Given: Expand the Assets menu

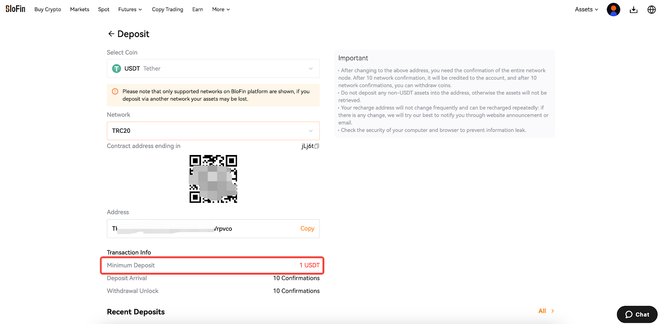Looking at the screenshot, I should 587,9.
